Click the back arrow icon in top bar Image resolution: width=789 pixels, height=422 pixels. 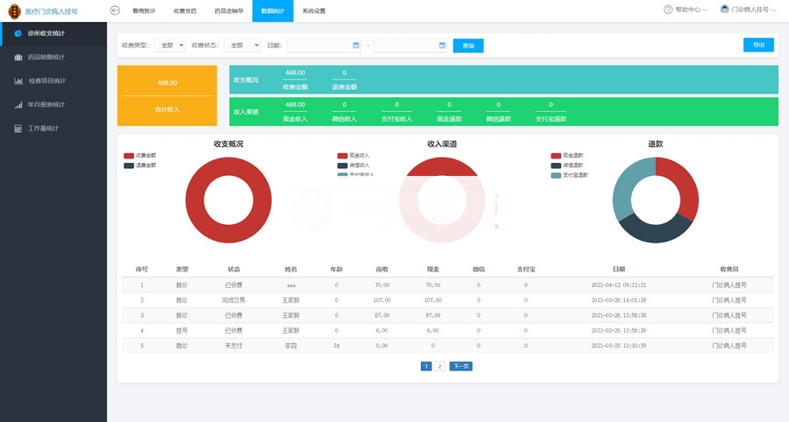(x=115, y=11)
